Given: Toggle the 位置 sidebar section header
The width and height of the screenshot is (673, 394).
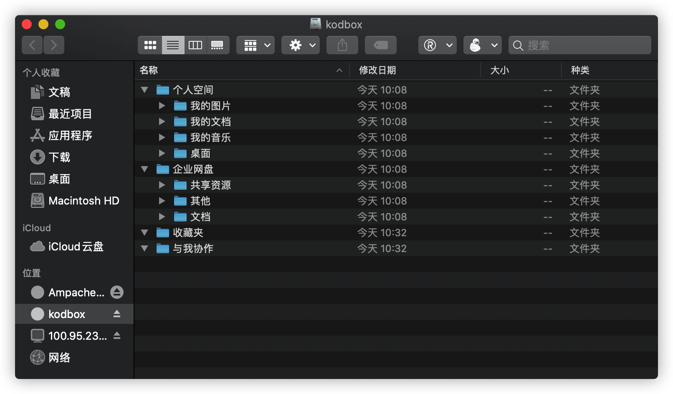Looking at the screenshot, I should (32, 273).
